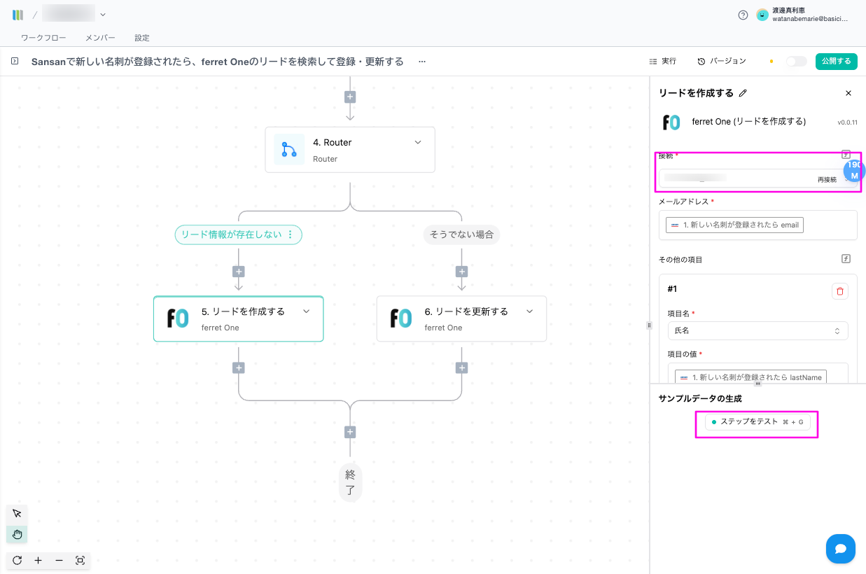
Task: Select the pointer cursor tool
Action: (x=17, y=514)
